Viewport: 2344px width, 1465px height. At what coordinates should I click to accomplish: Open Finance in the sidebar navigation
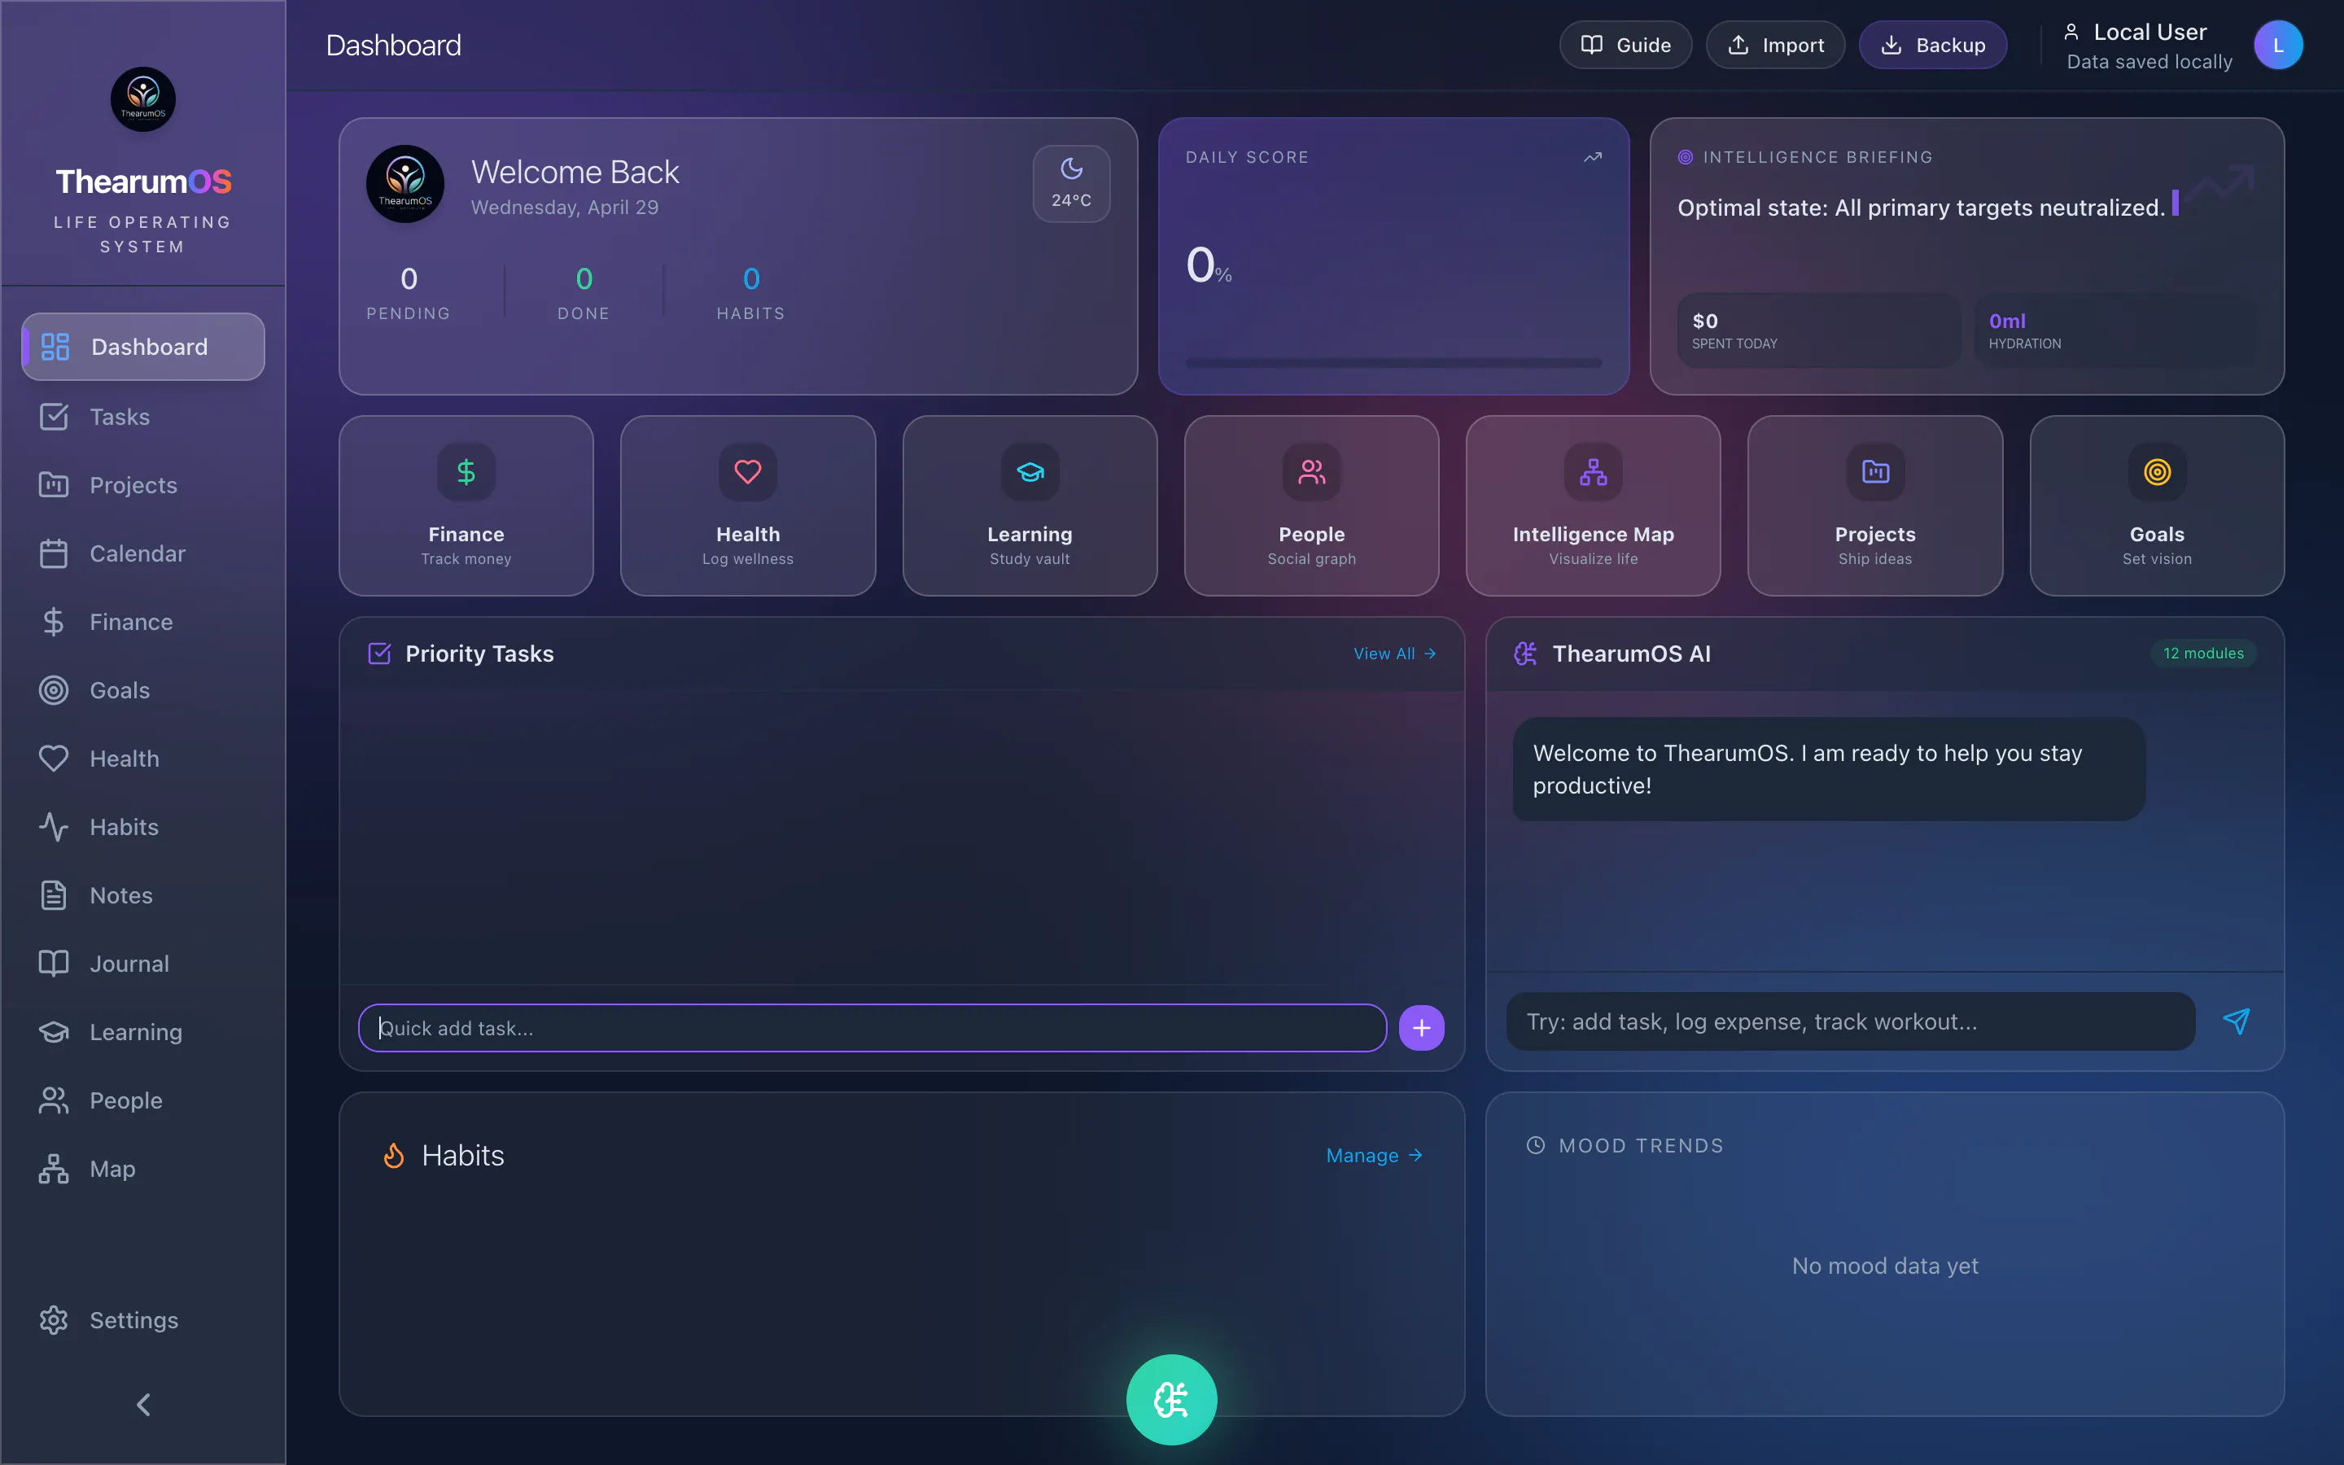(143, 622)
